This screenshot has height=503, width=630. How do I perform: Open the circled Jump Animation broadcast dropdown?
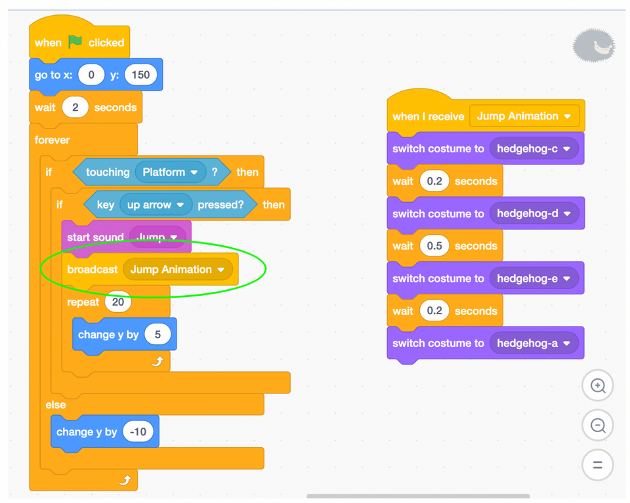222,269
